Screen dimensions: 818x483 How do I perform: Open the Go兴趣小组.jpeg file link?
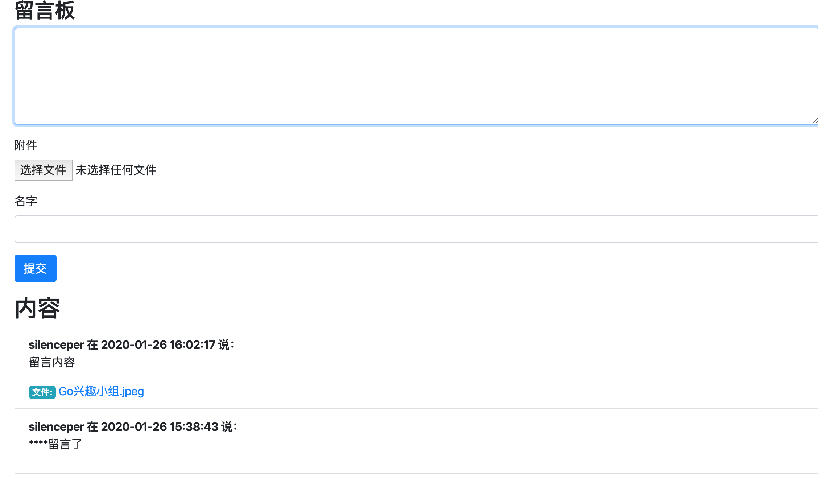101,391
